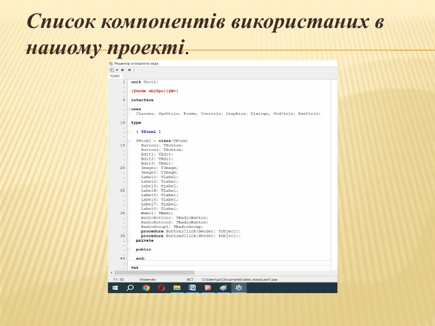Click the 'type' keyword line
Viewport: 435px width, 326px height.
(136, 123)
